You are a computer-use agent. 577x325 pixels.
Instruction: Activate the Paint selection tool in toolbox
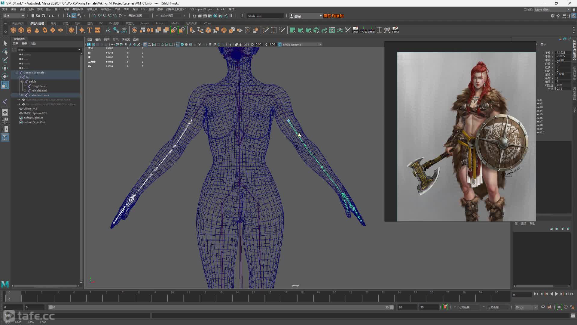point(5,60)
